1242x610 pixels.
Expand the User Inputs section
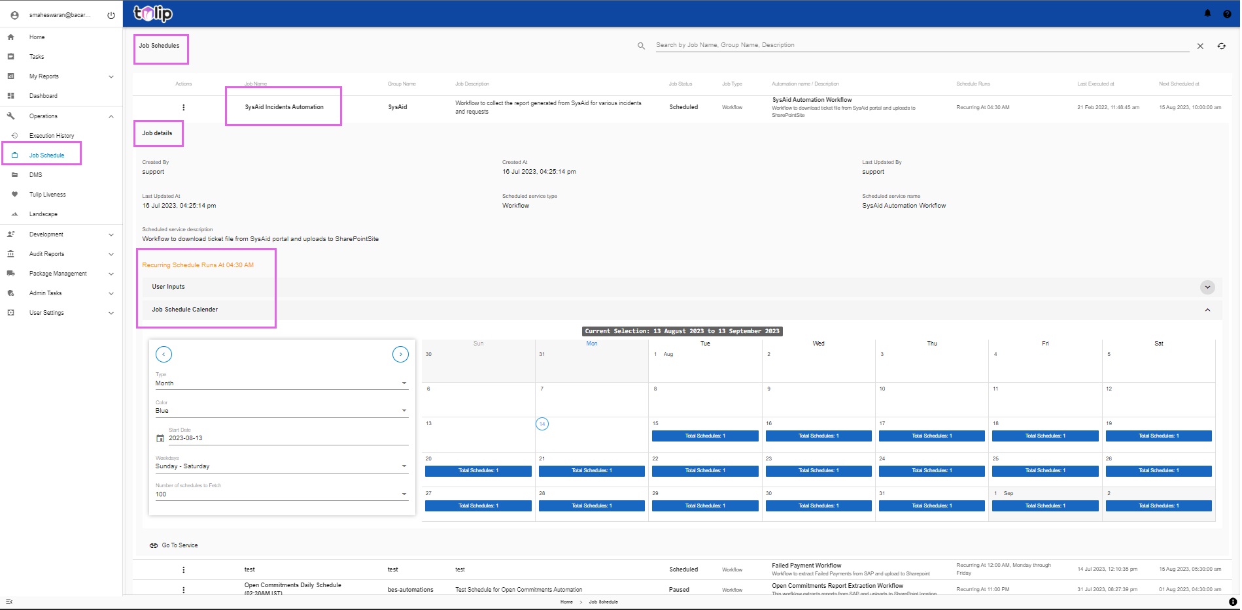[x=1207, y=287]
